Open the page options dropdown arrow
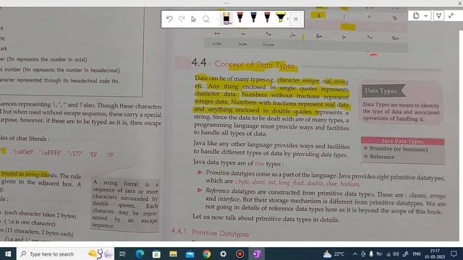The width and height of the screenshot is (463, 260). click(426, 16)
